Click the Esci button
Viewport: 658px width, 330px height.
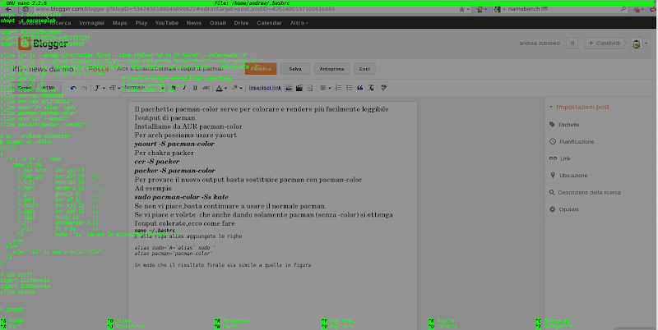tap(364, 69)
